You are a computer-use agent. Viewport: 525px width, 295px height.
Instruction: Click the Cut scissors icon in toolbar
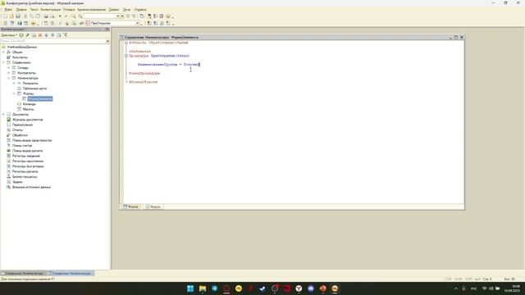tap(25, 16)
